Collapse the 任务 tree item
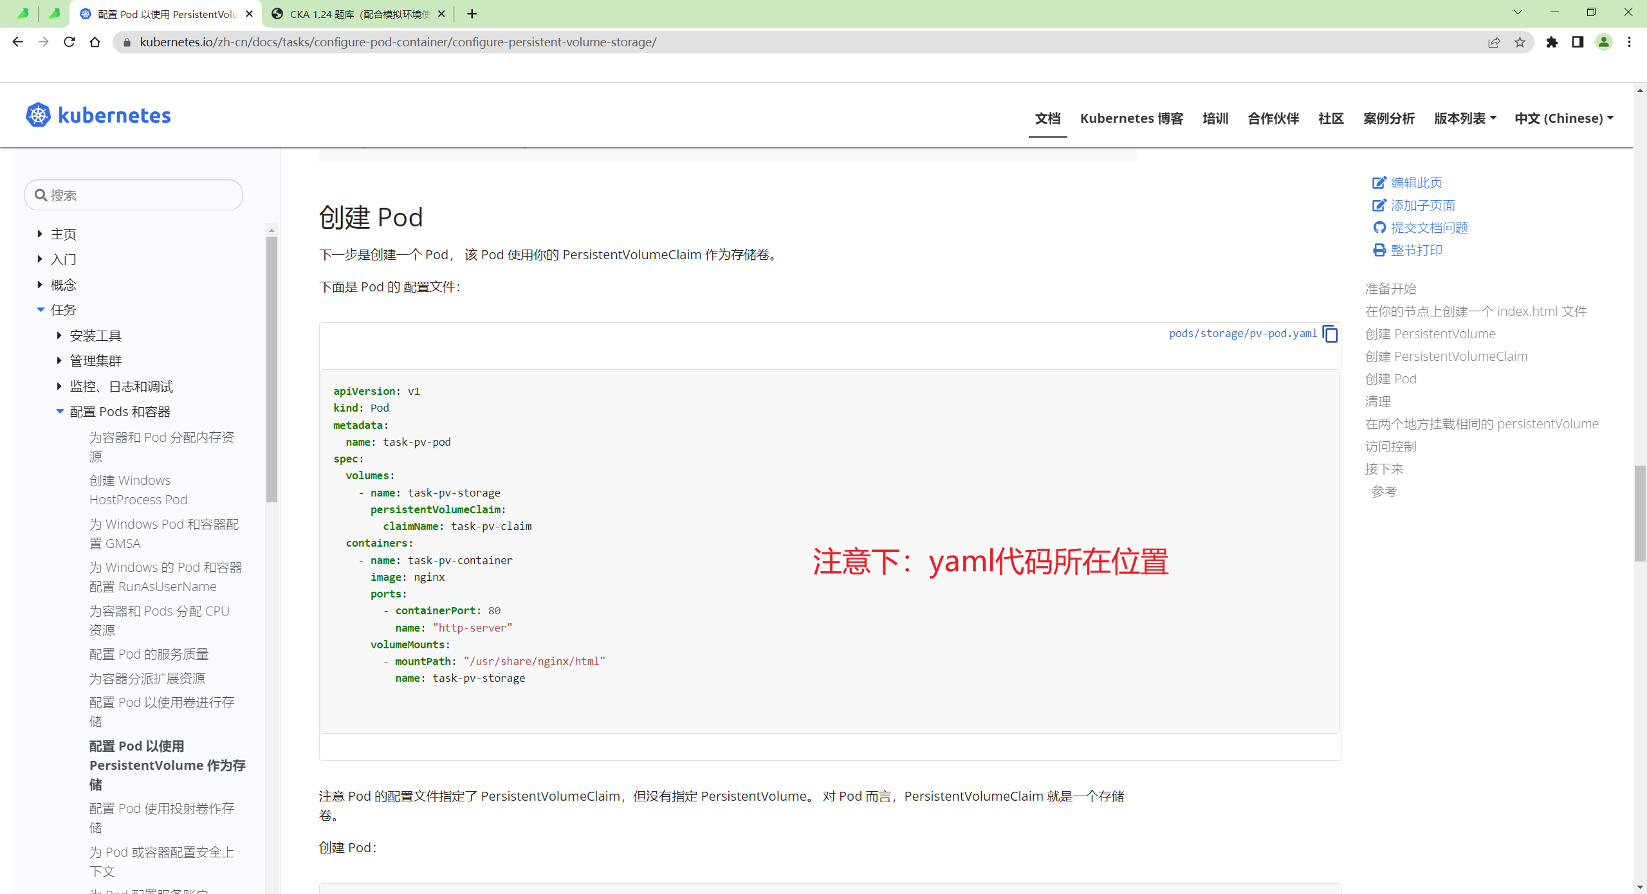The image size is (1647, 894). tap(41, 310)
